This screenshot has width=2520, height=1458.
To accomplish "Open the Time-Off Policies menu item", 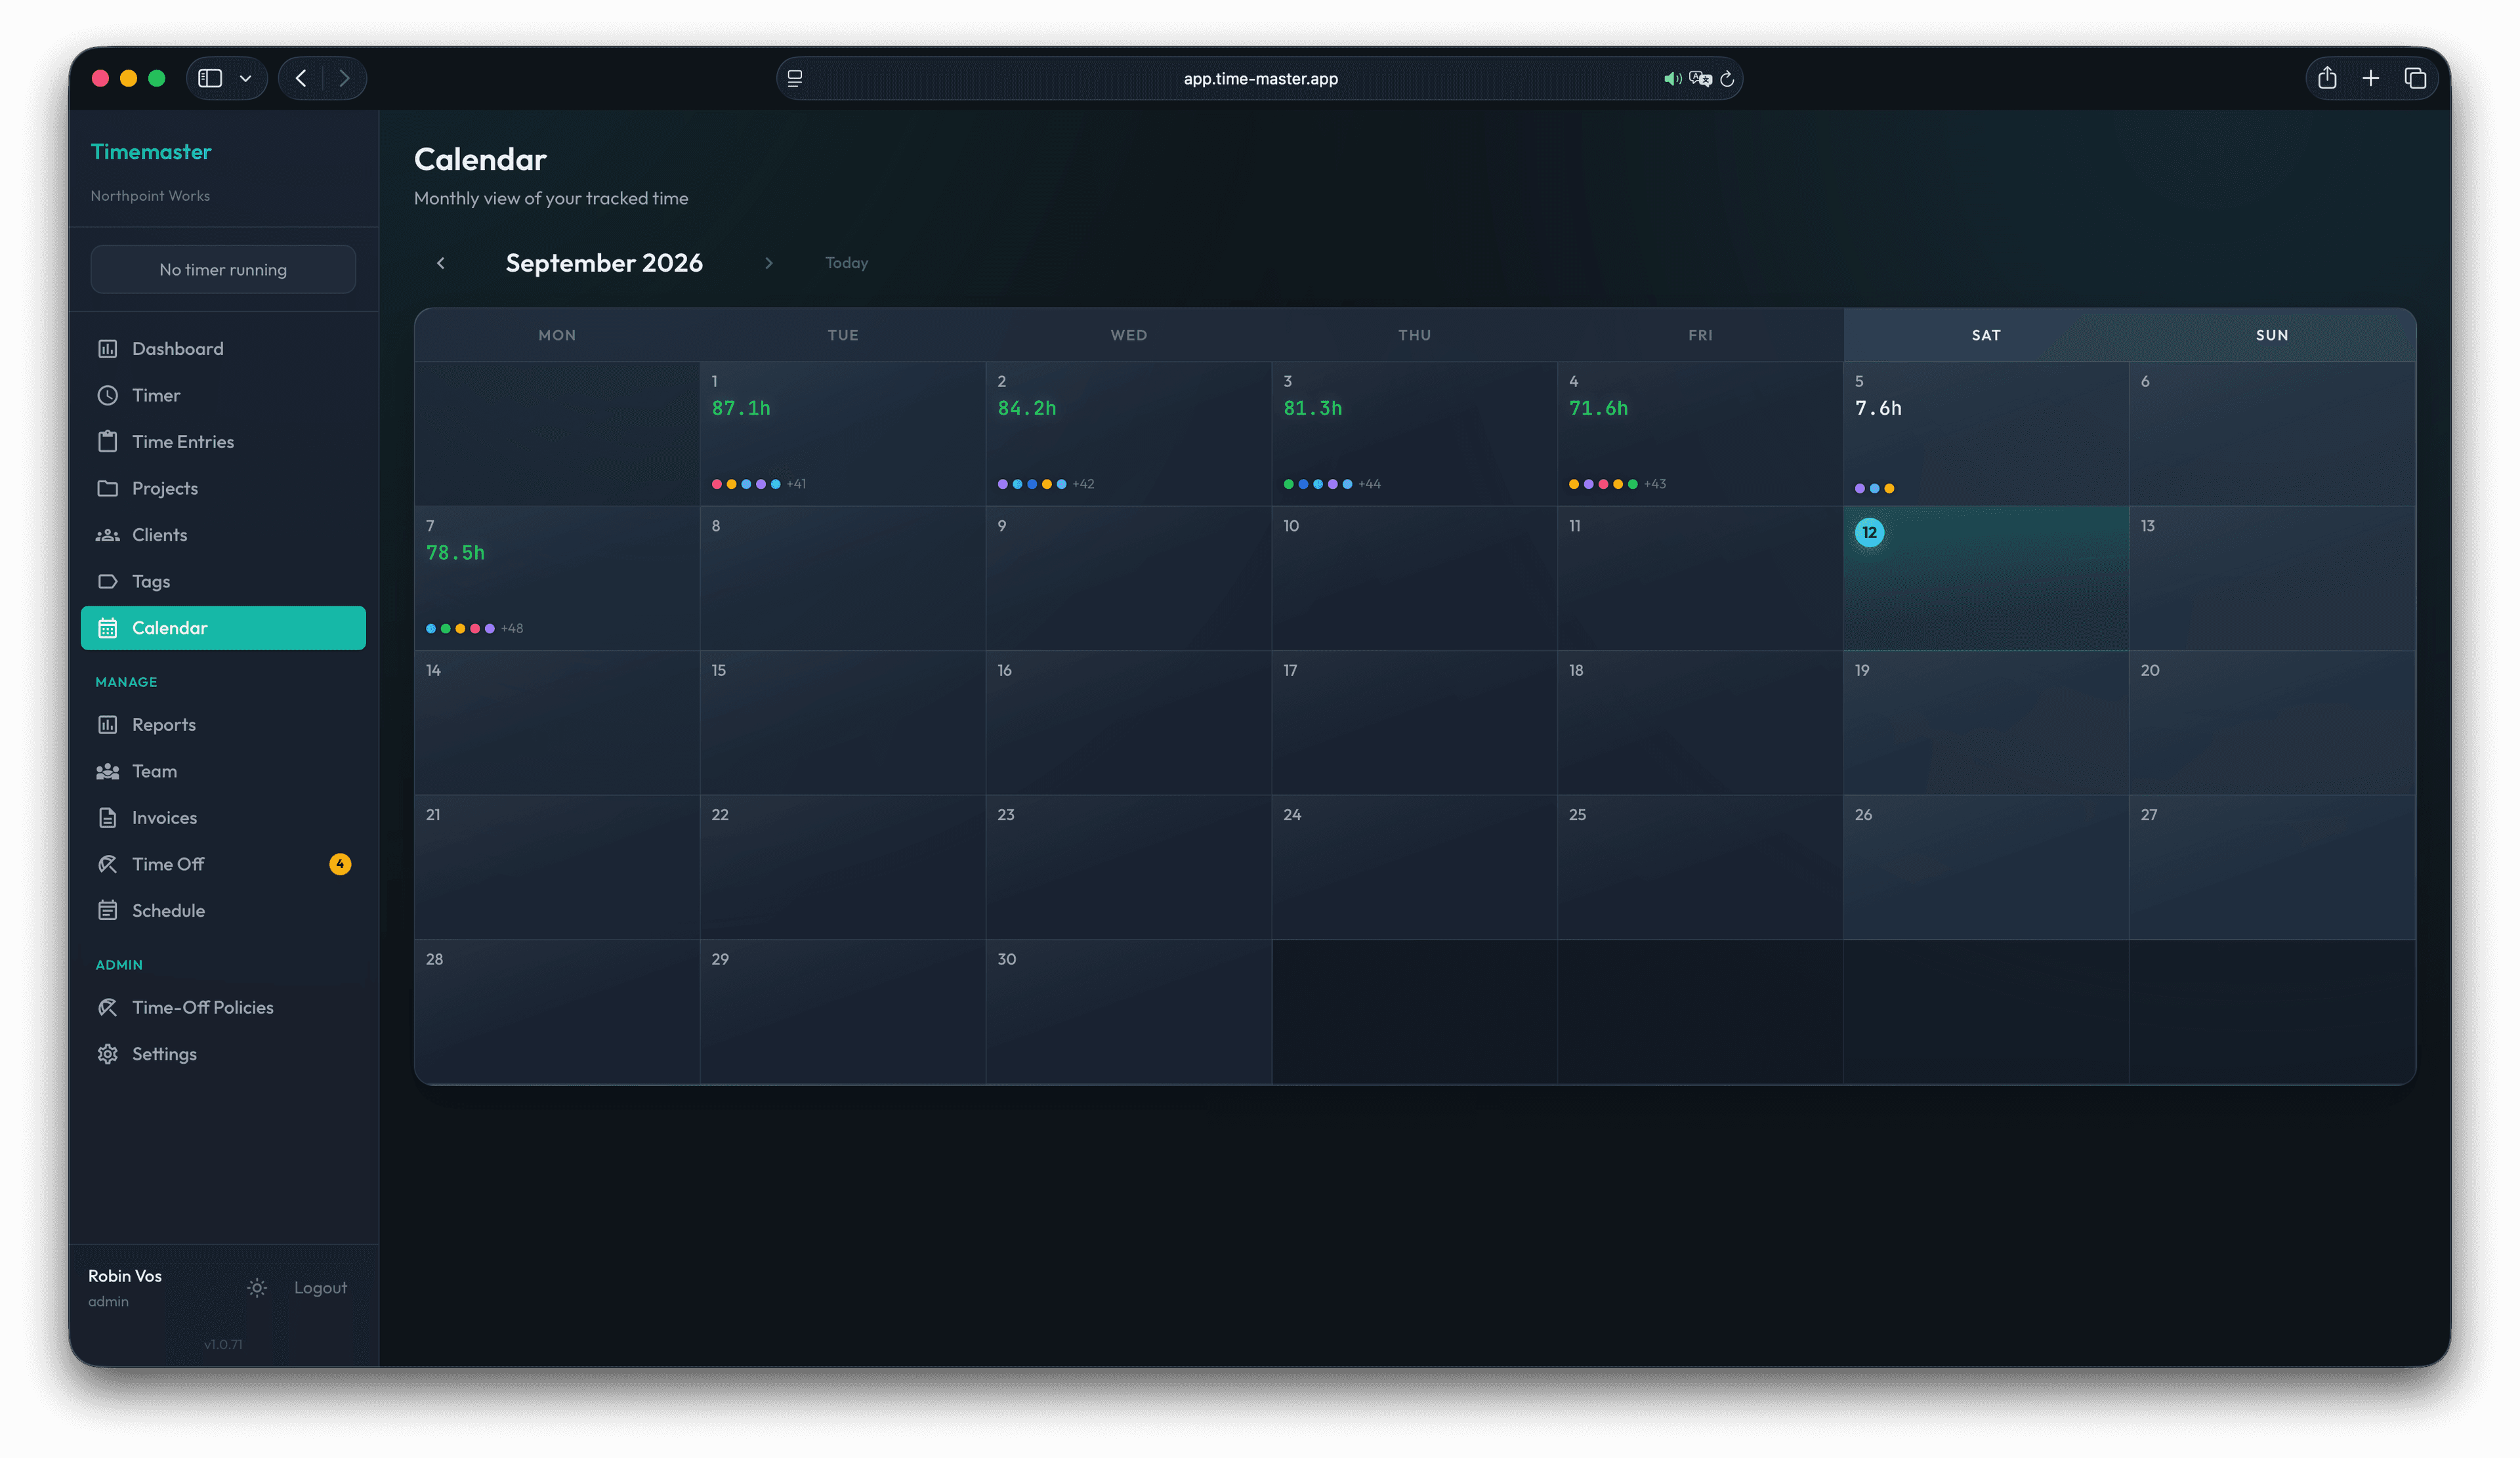I will point(223,1008).
